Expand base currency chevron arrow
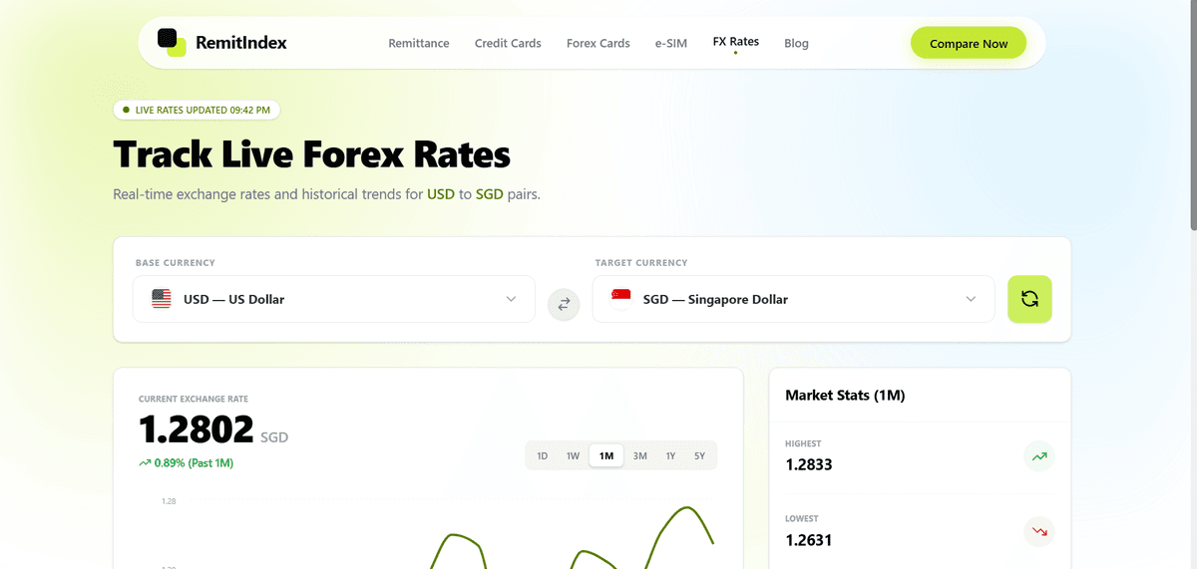This screenshot has width=1197, height=569. click(x=511, y=299)
